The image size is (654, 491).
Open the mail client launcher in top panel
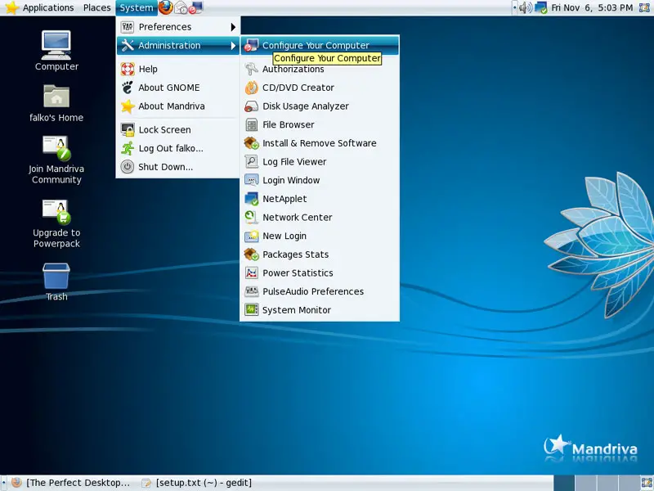tap(181, 7)
